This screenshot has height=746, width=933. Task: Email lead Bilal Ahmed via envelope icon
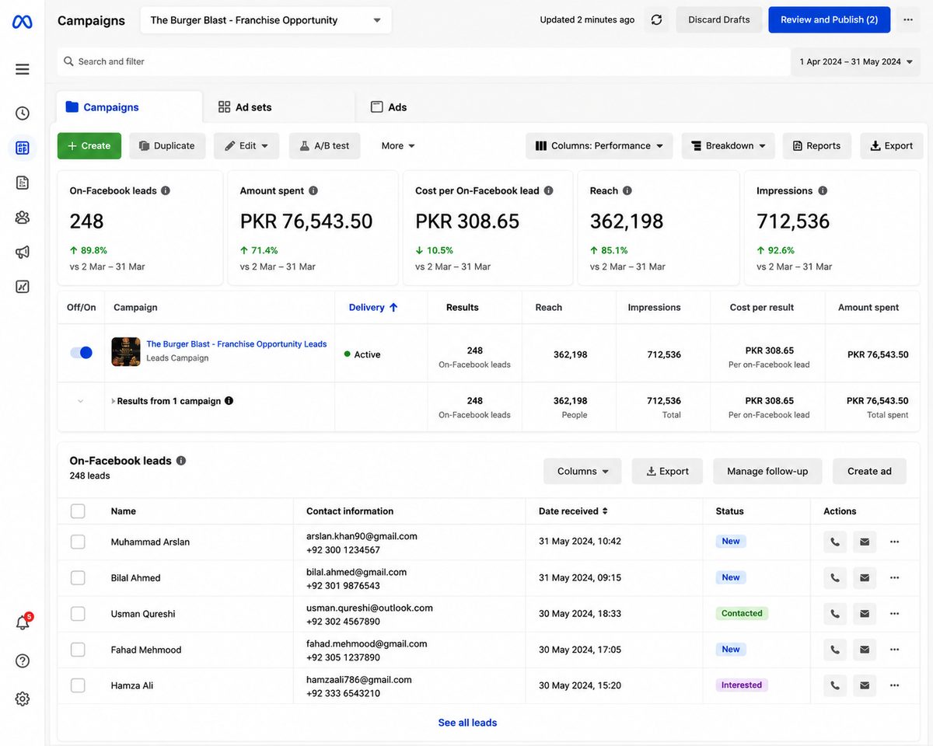pyautogui.click(x=865, y=578)
